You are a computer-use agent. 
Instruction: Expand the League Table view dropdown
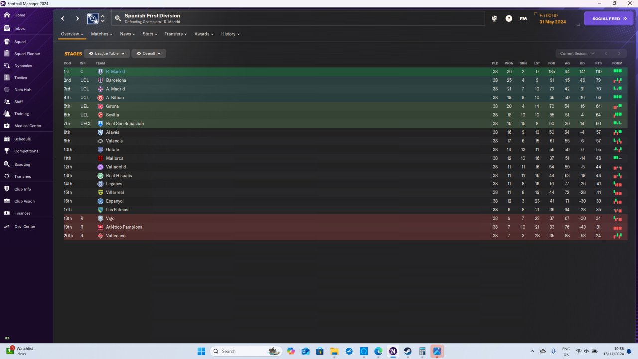tap(107, 53)
